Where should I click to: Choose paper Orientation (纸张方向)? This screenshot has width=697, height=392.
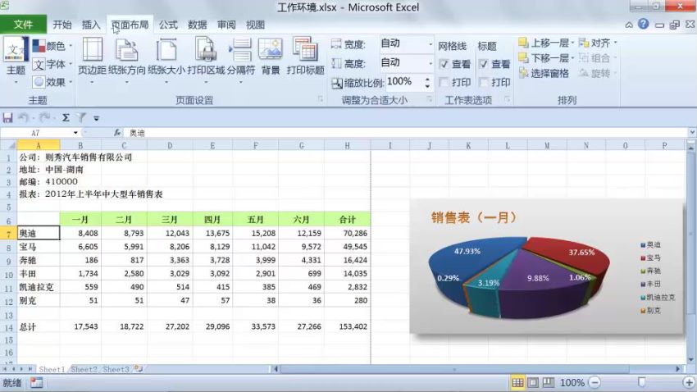coord(126,61)
